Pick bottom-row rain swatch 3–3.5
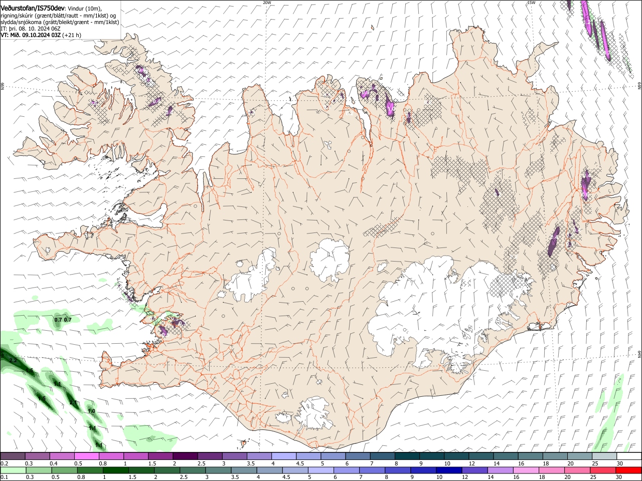Viewport: 642px width, 481px height. tap(218, 470)
